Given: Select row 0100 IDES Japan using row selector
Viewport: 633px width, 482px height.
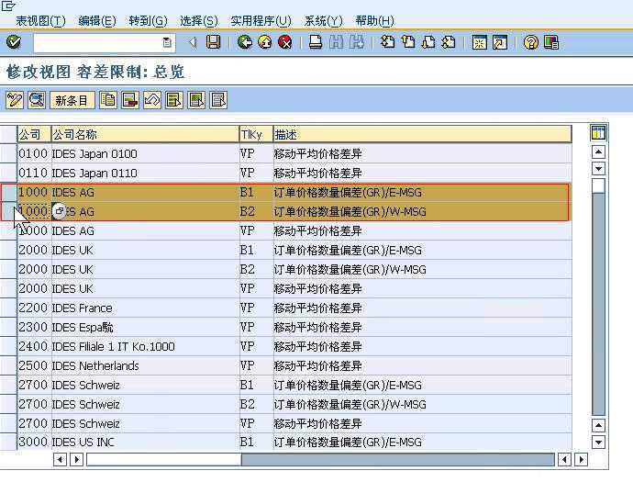Looking at the screenshot, I should point(8,154).
